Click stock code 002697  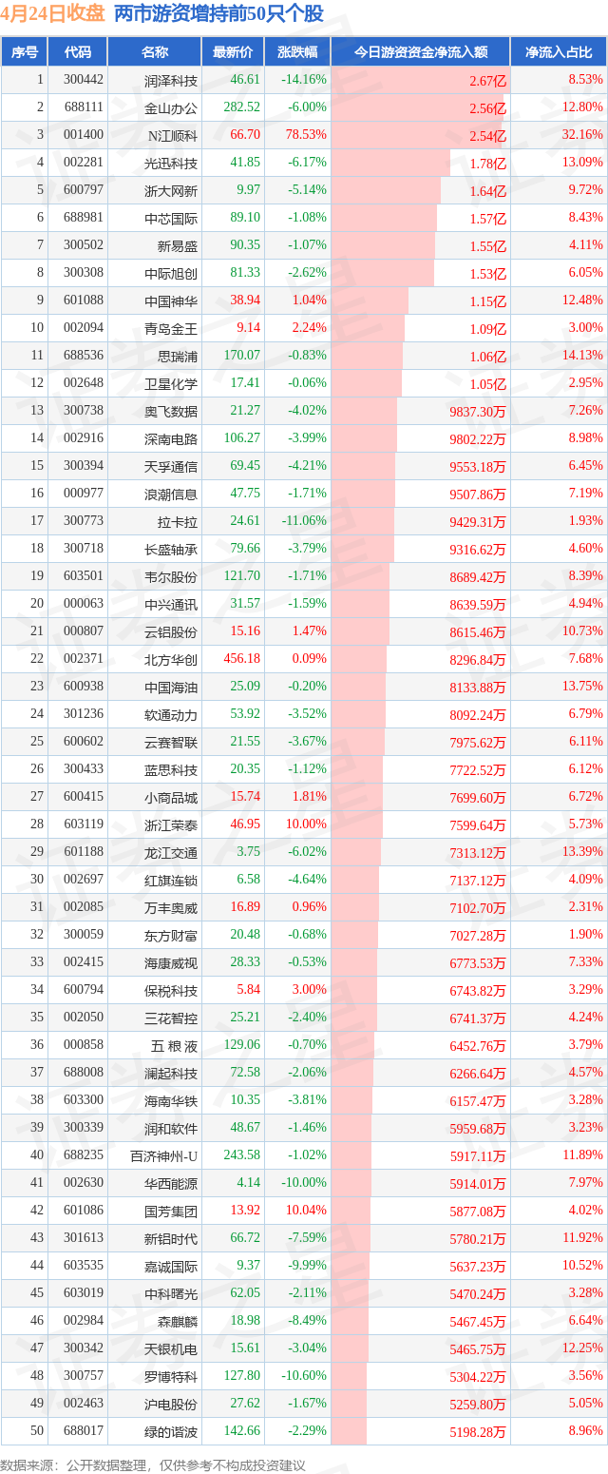[x=84, y=880]
